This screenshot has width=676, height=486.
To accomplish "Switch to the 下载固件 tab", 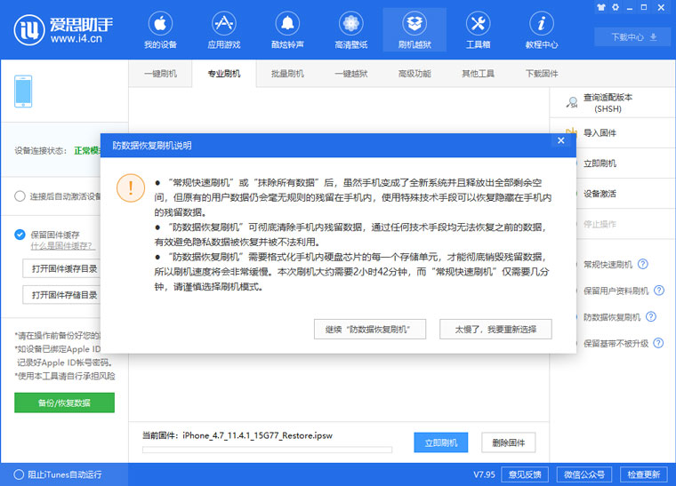I will pos(542,74).
